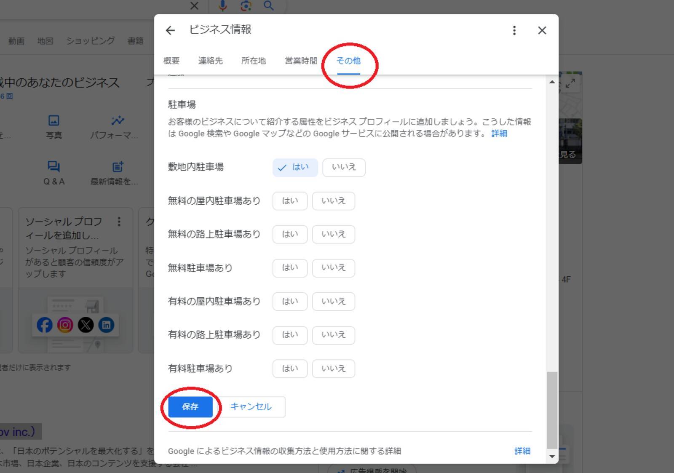This screenshot has height=473, width=674.
Task: Start voice search with microphone icon
Action: [x=223, y=5]
